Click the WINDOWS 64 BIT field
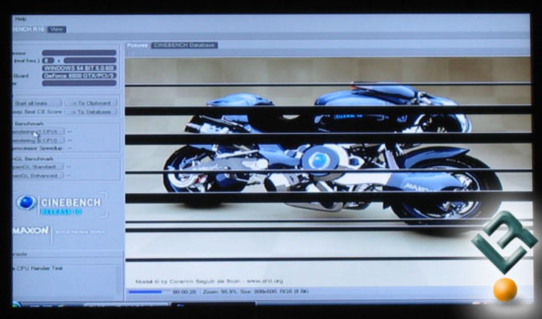 click(x=79, y=68)
